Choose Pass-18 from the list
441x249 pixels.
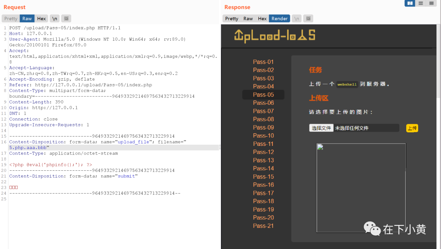(x=263, y=201)
